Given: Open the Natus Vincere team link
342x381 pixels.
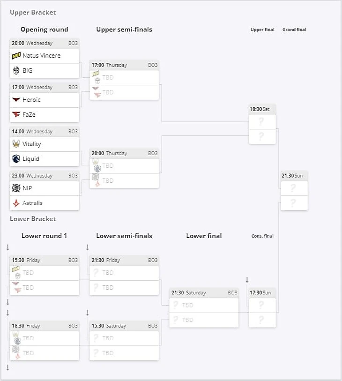Looking at the screenshot, I should tap(41, 56).
